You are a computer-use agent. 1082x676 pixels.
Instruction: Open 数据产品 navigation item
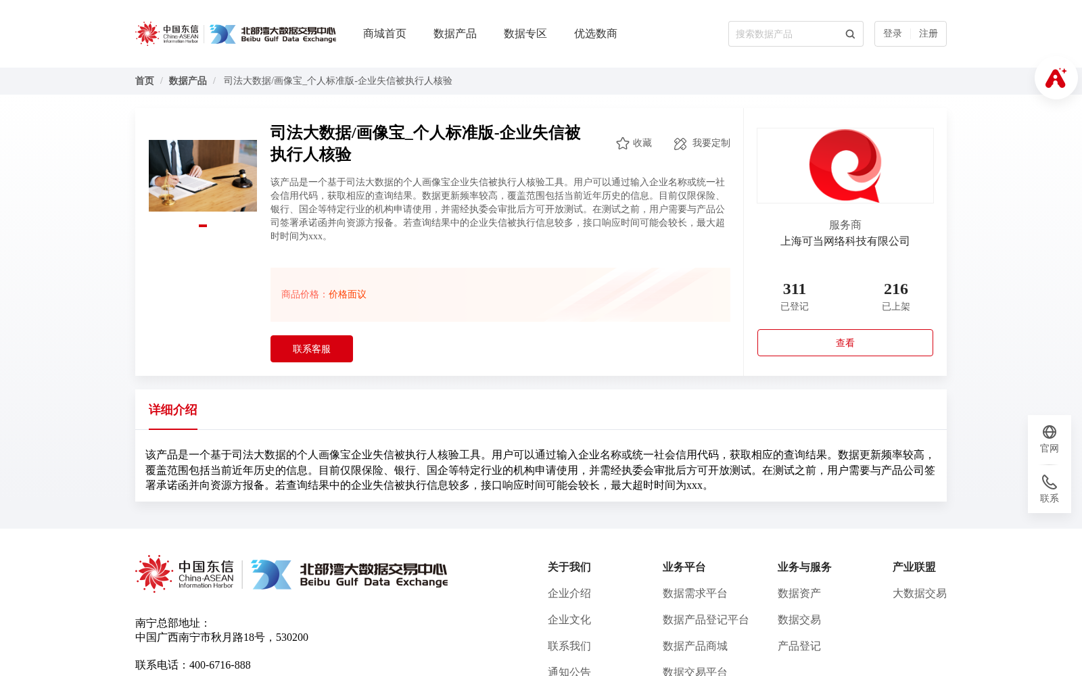point(455,34)
